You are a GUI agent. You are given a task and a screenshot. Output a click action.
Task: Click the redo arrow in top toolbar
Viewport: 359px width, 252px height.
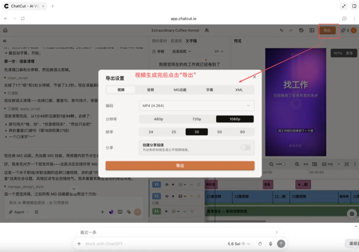tap(291, 30)
